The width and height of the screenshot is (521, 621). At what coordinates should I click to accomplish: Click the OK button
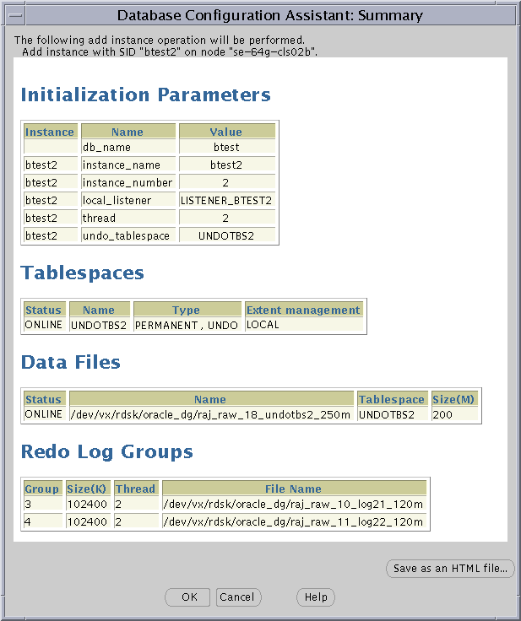pos(188,597)
